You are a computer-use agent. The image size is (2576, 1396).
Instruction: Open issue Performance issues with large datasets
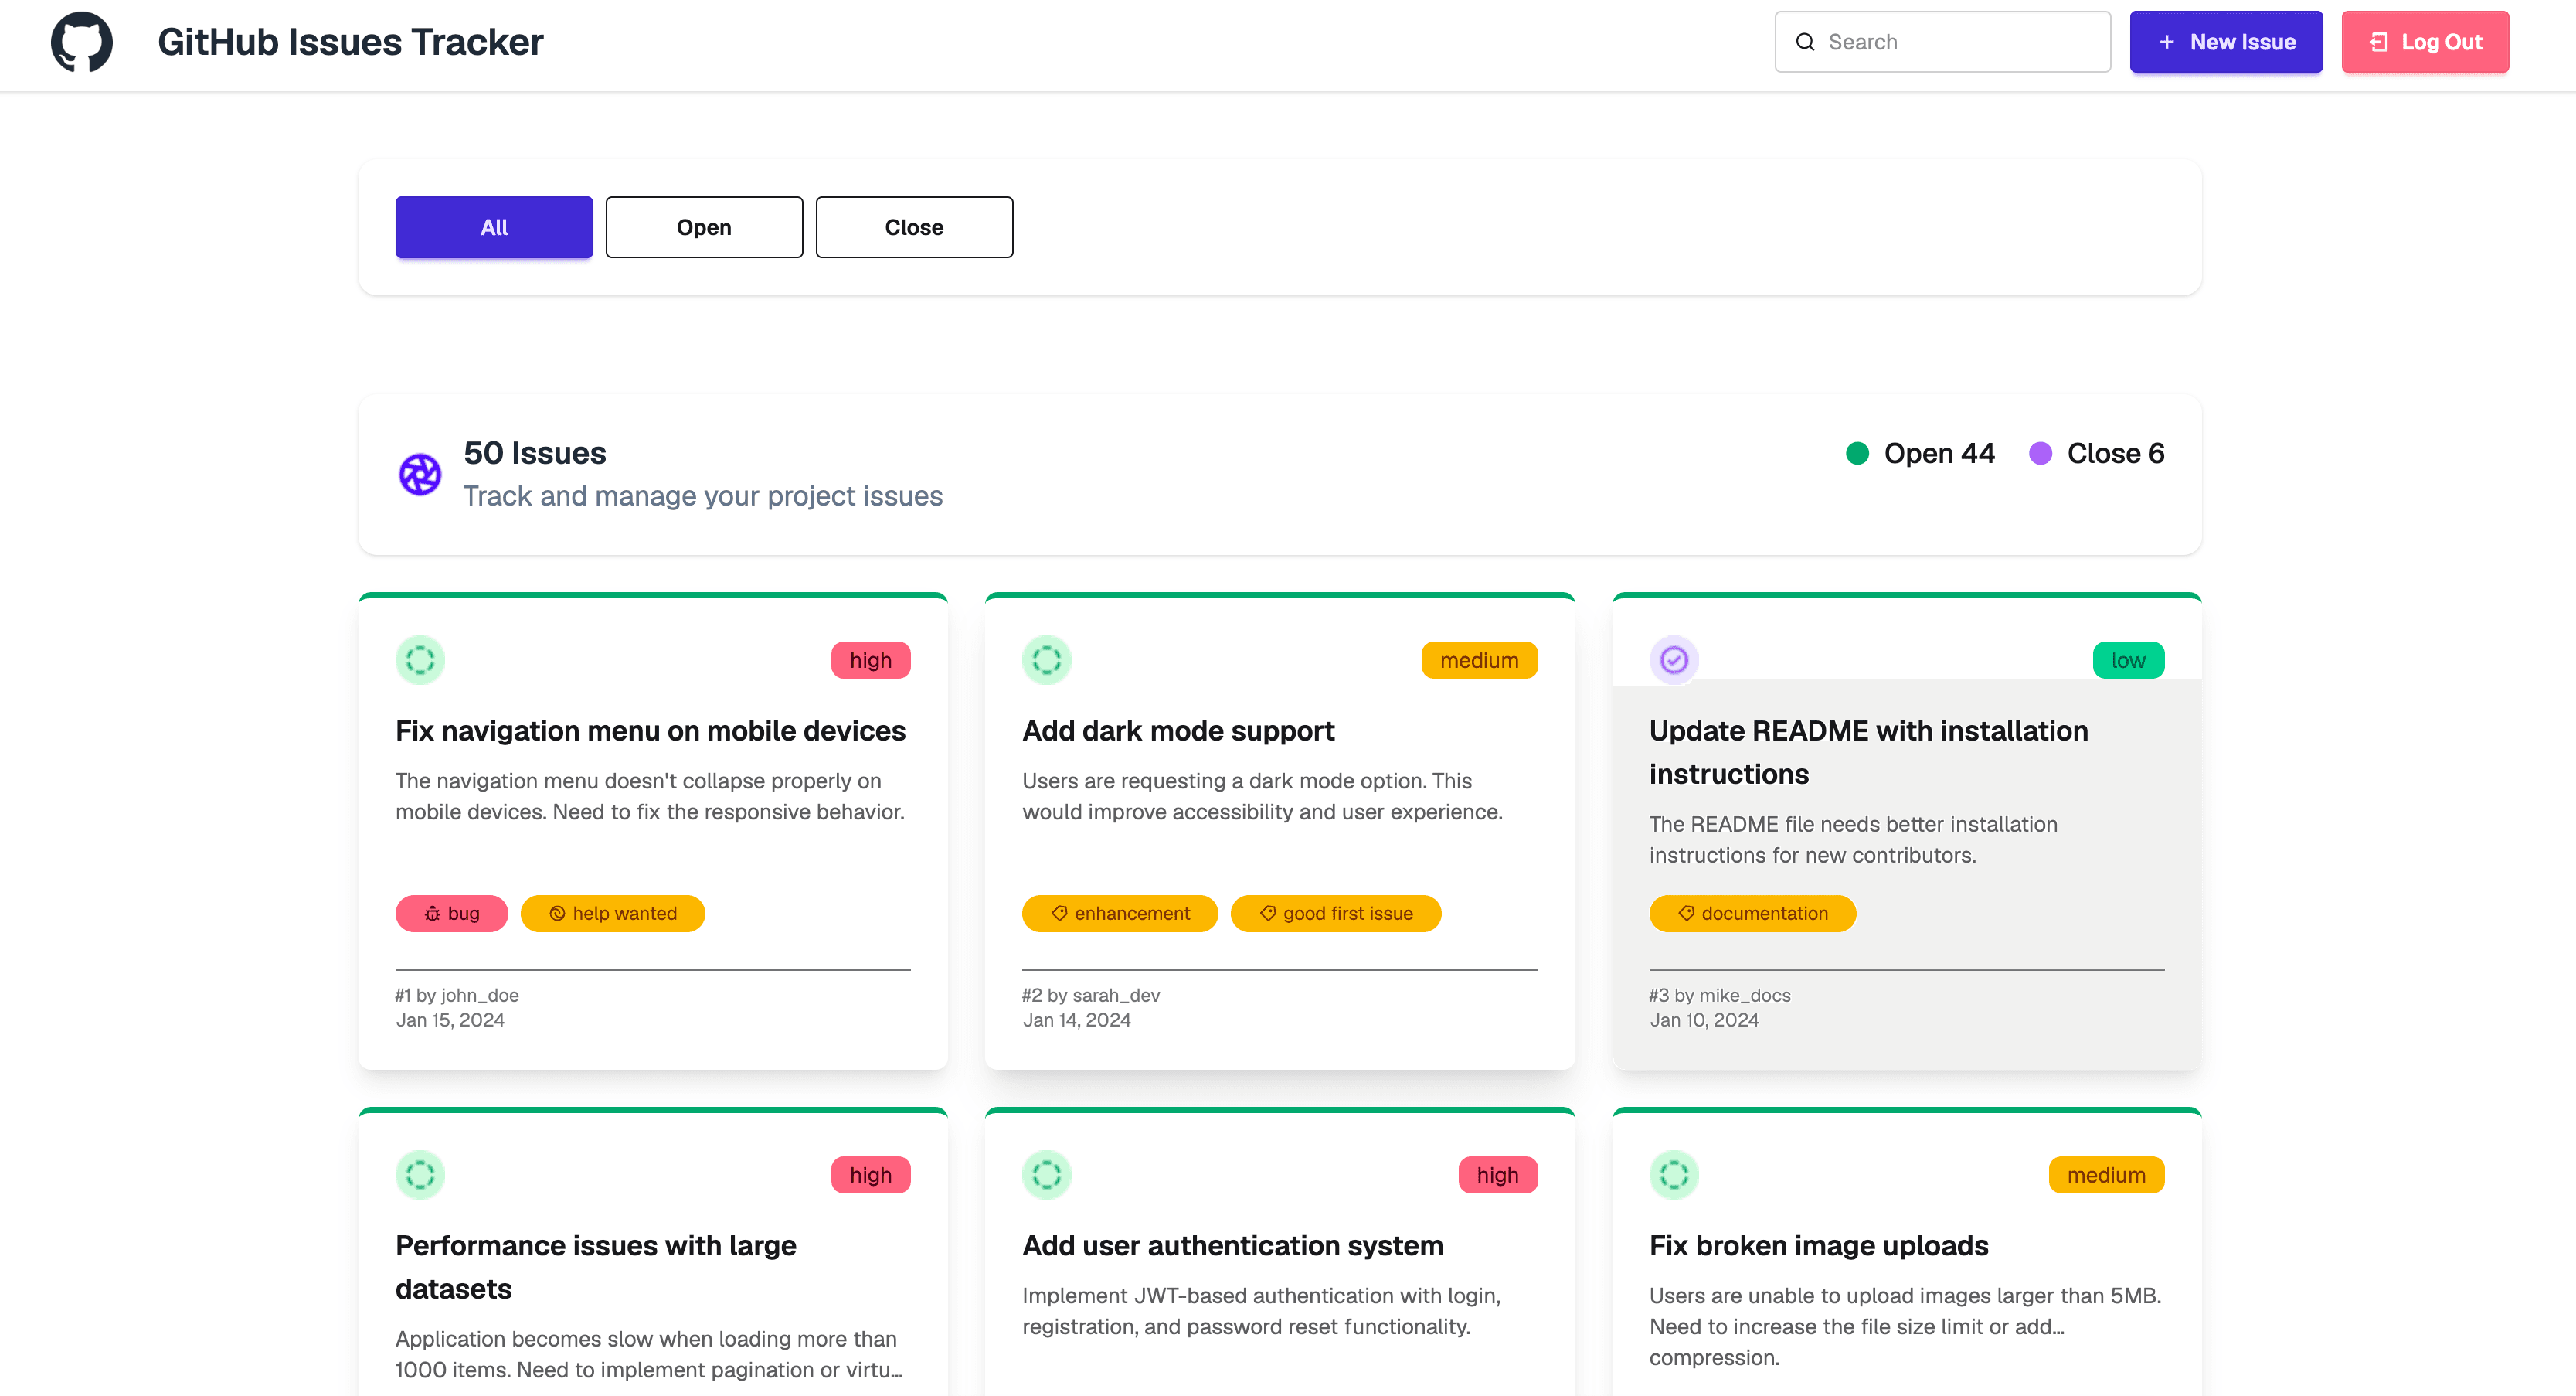[595, 1267]
